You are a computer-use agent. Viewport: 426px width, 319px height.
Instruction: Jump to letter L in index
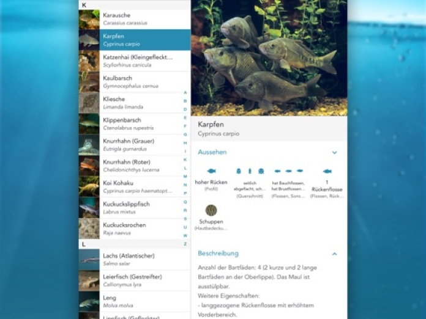click(x=185, y=168)
